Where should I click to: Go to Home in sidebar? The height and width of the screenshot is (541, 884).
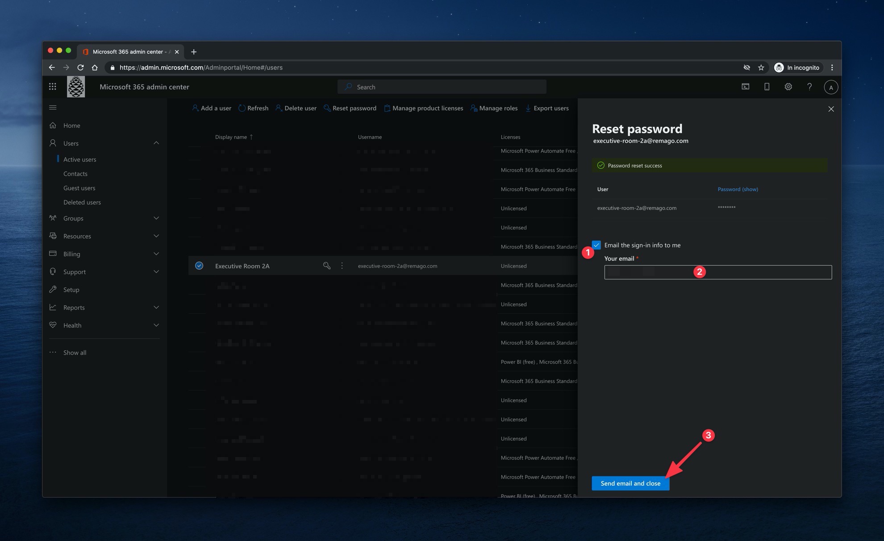[71, 125]
